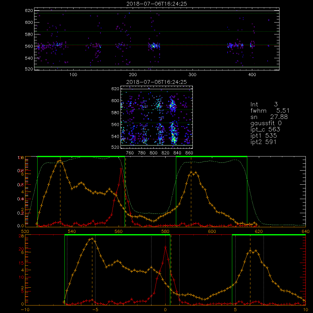
Task: Click red y-axis label 15 on bottom plot
Action: (21, 263)
